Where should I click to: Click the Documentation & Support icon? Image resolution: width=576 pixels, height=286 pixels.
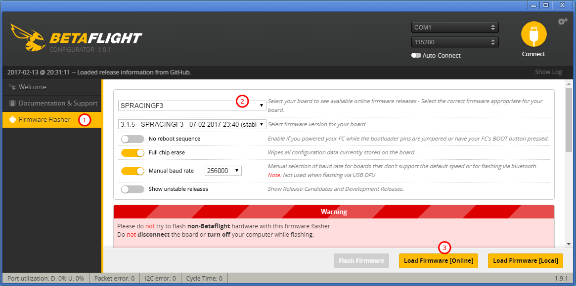coord(12,103)
